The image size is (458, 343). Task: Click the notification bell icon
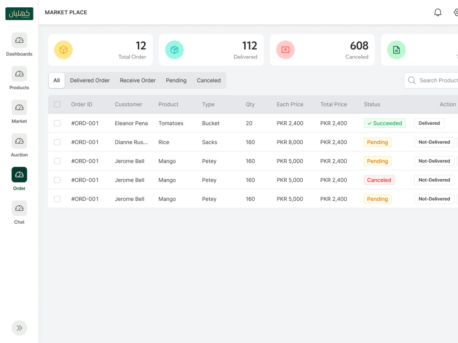(x=437, y=12)
